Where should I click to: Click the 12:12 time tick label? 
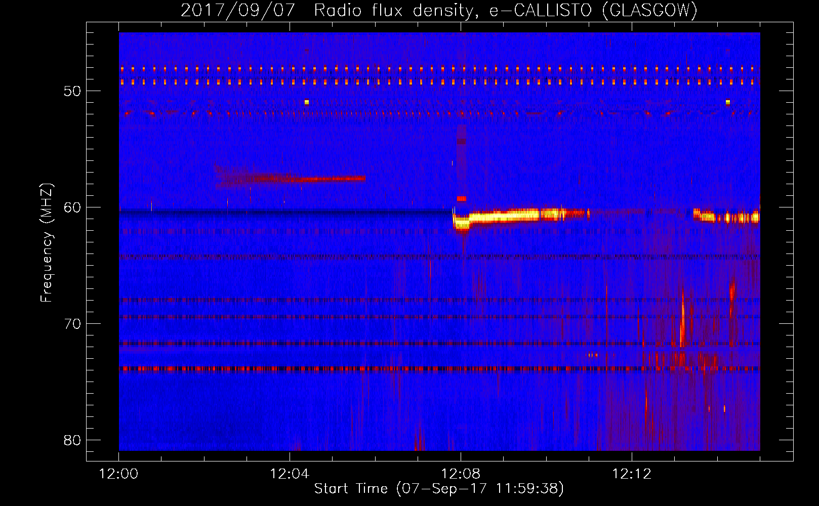632,474
